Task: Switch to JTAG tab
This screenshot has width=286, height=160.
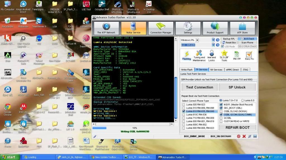Action: [x=246, y=70]
